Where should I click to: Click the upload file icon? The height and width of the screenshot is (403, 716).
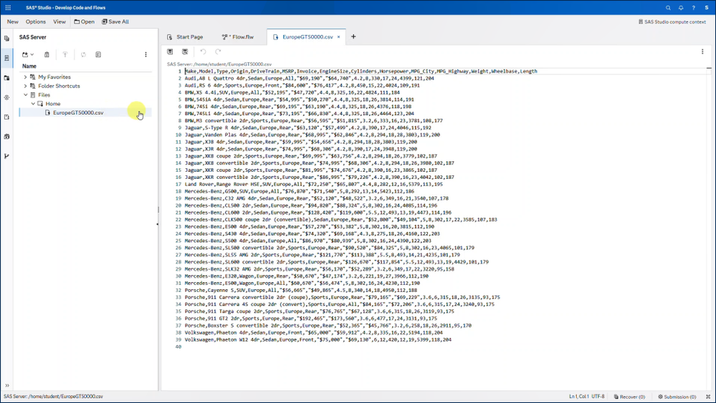[x=65, y=54]
